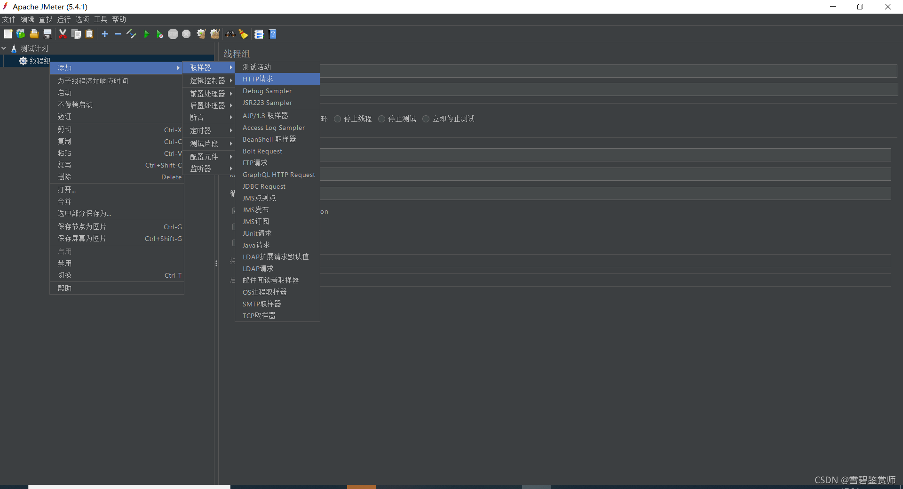Screen dimensions: 903x489
Task: Open the Templates icon in toolbar
Action: (x=21, y=34)
